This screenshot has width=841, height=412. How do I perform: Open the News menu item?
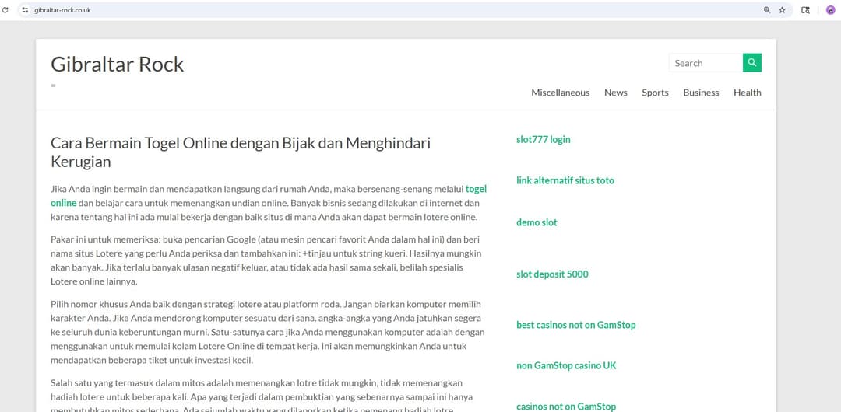tap(615, 93)
